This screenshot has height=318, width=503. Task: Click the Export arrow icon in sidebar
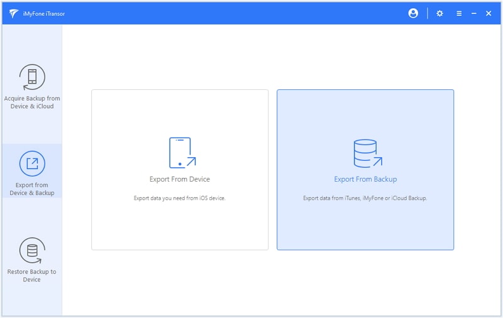coord(32,164)
